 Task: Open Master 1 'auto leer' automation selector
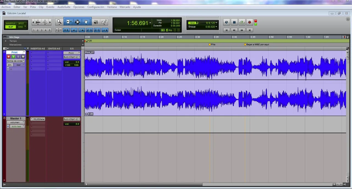(17, 126)
